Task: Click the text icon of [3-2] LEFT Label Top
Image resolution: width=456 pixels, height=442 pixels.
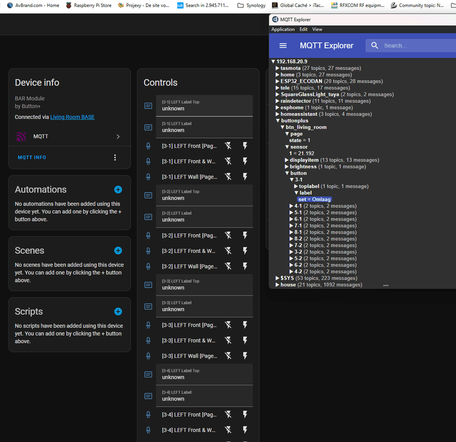Action: 148,195
